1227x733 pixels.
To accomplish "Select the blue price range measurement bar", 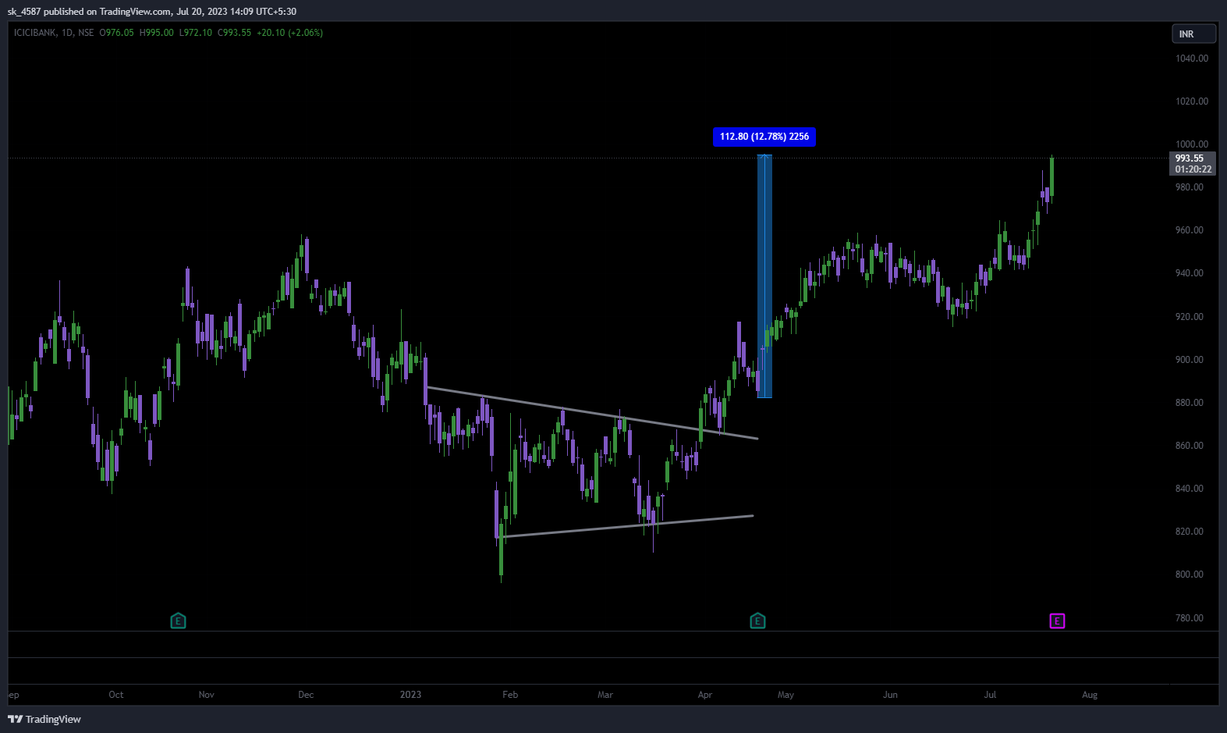I will click(x=764, y=276).
